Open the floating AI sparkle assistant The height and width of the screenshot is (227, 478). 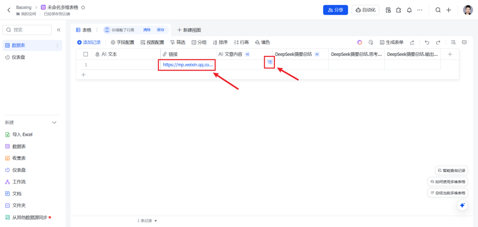[462, 205]
